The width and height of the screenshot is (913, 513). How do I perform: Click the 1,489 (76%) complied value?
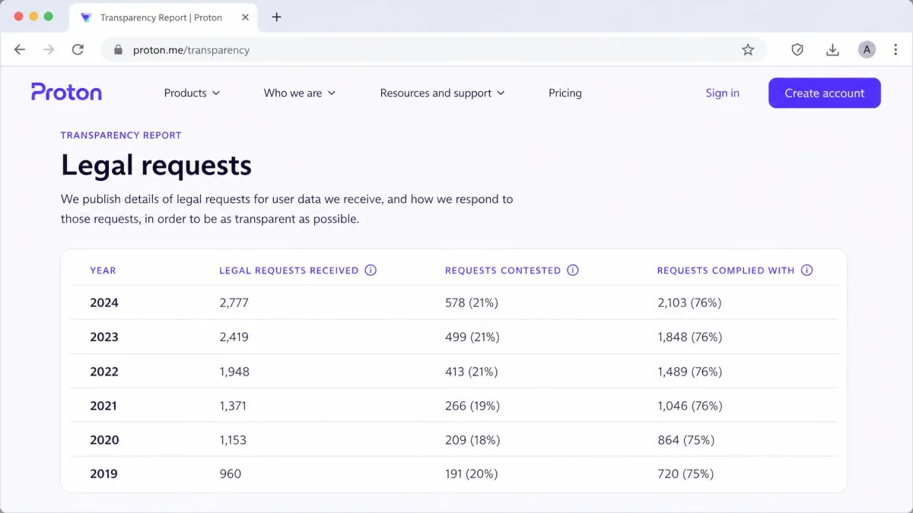coord(690,372)
